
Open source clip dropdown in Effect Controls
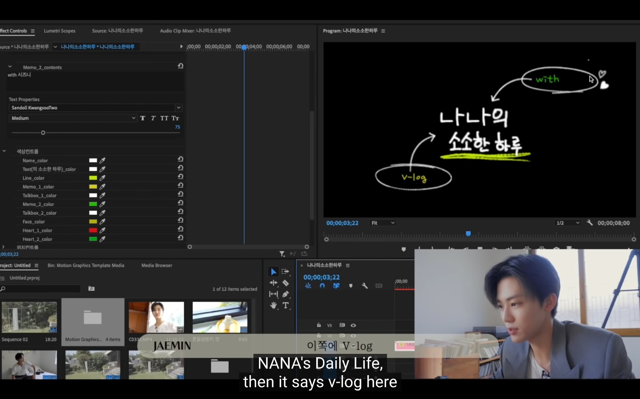55,47
